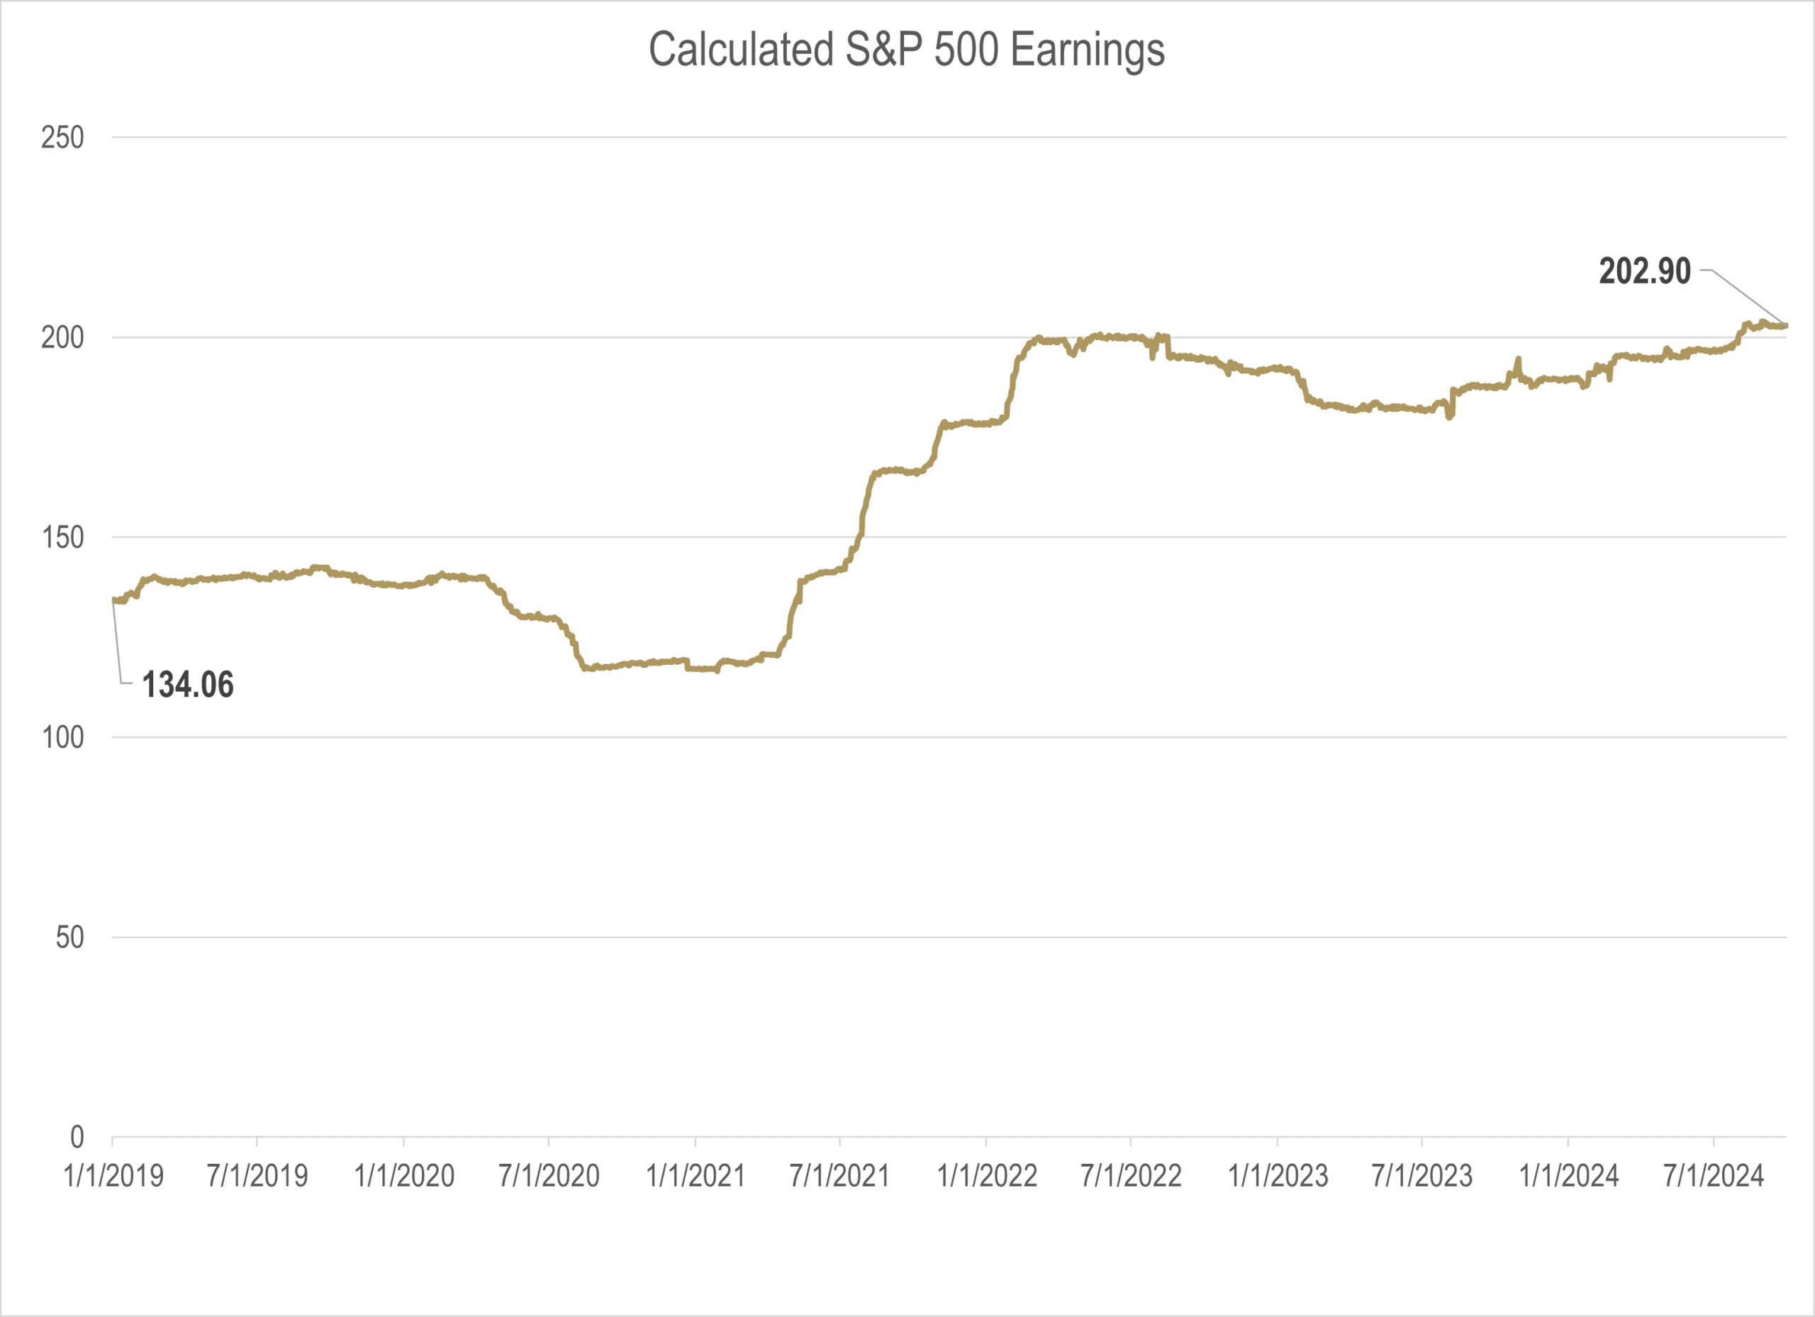Select the 7/1/2019 x-axis date label
The image size is (1815, 1317).
tap(257, 1176)
